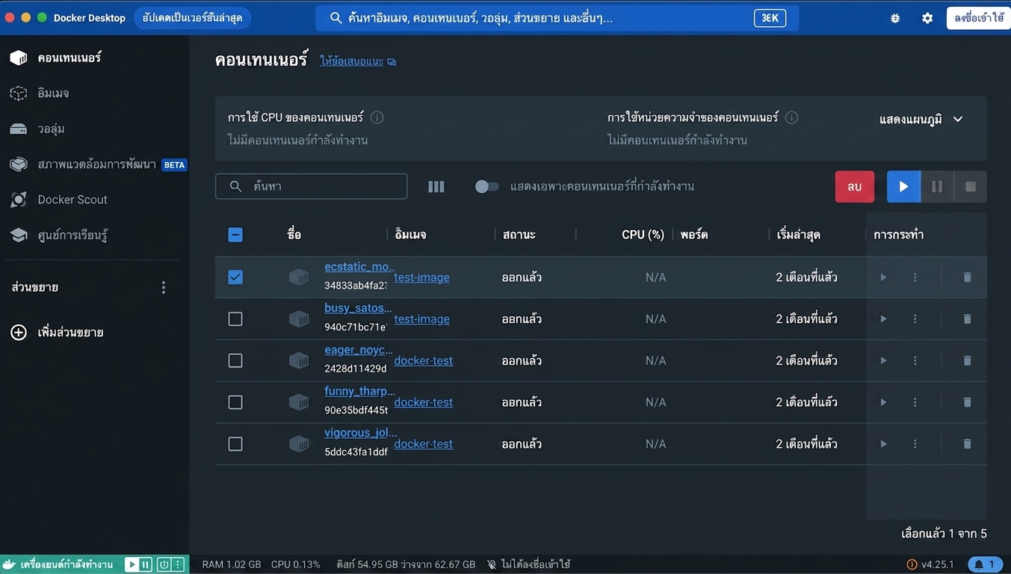Start the funny_tharp container

883,402
